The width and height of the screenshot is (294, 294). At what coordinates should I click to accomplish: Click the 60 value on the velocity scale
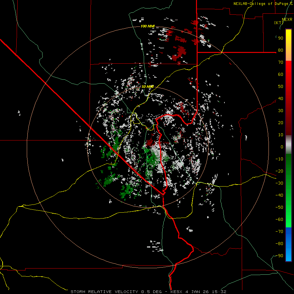point(281,74)
